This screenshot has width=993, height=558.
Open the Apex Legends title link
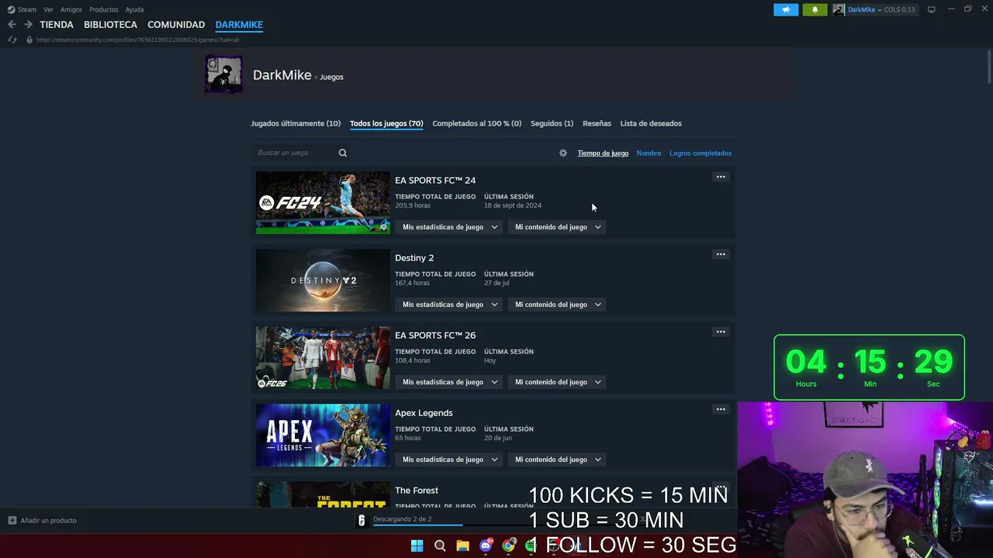coord(424,413)
